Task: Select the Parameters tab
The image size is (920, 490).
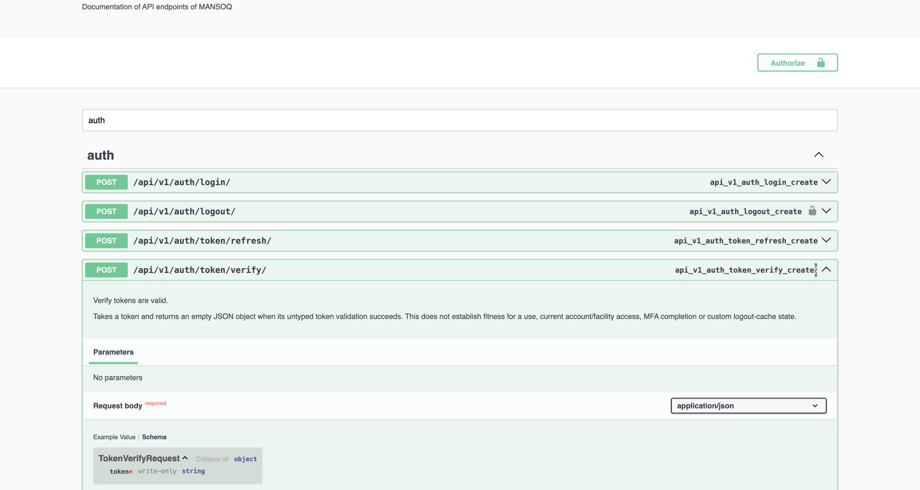Action: point(113,352)
